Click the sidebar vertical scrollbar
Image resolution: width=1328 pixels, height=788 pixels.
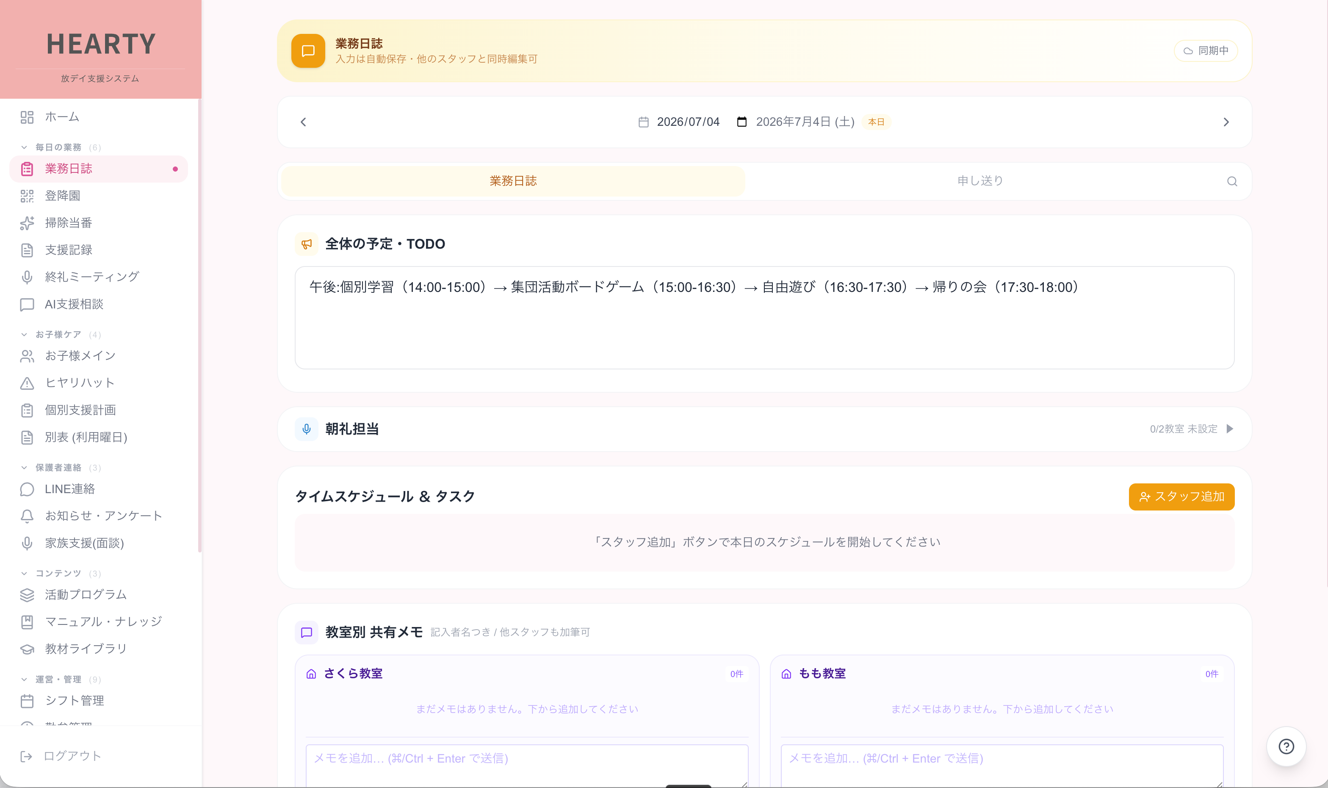click(199, 325)
